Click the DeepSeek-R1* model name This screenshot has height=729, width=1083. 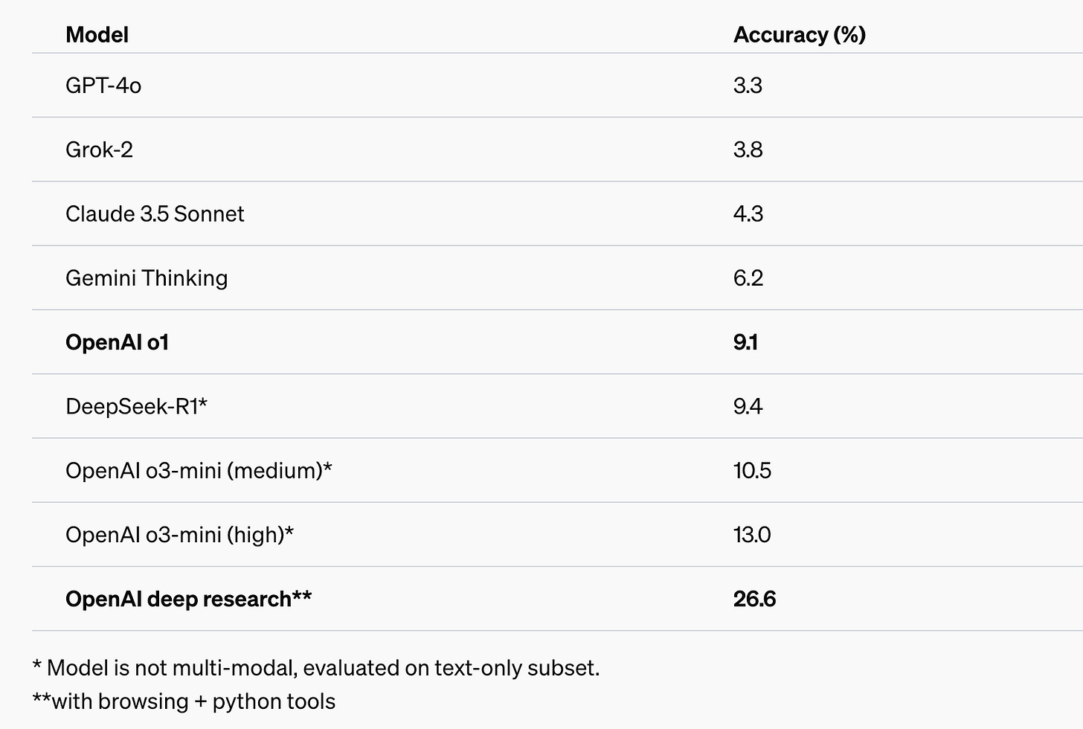click(x=136, y=406)
